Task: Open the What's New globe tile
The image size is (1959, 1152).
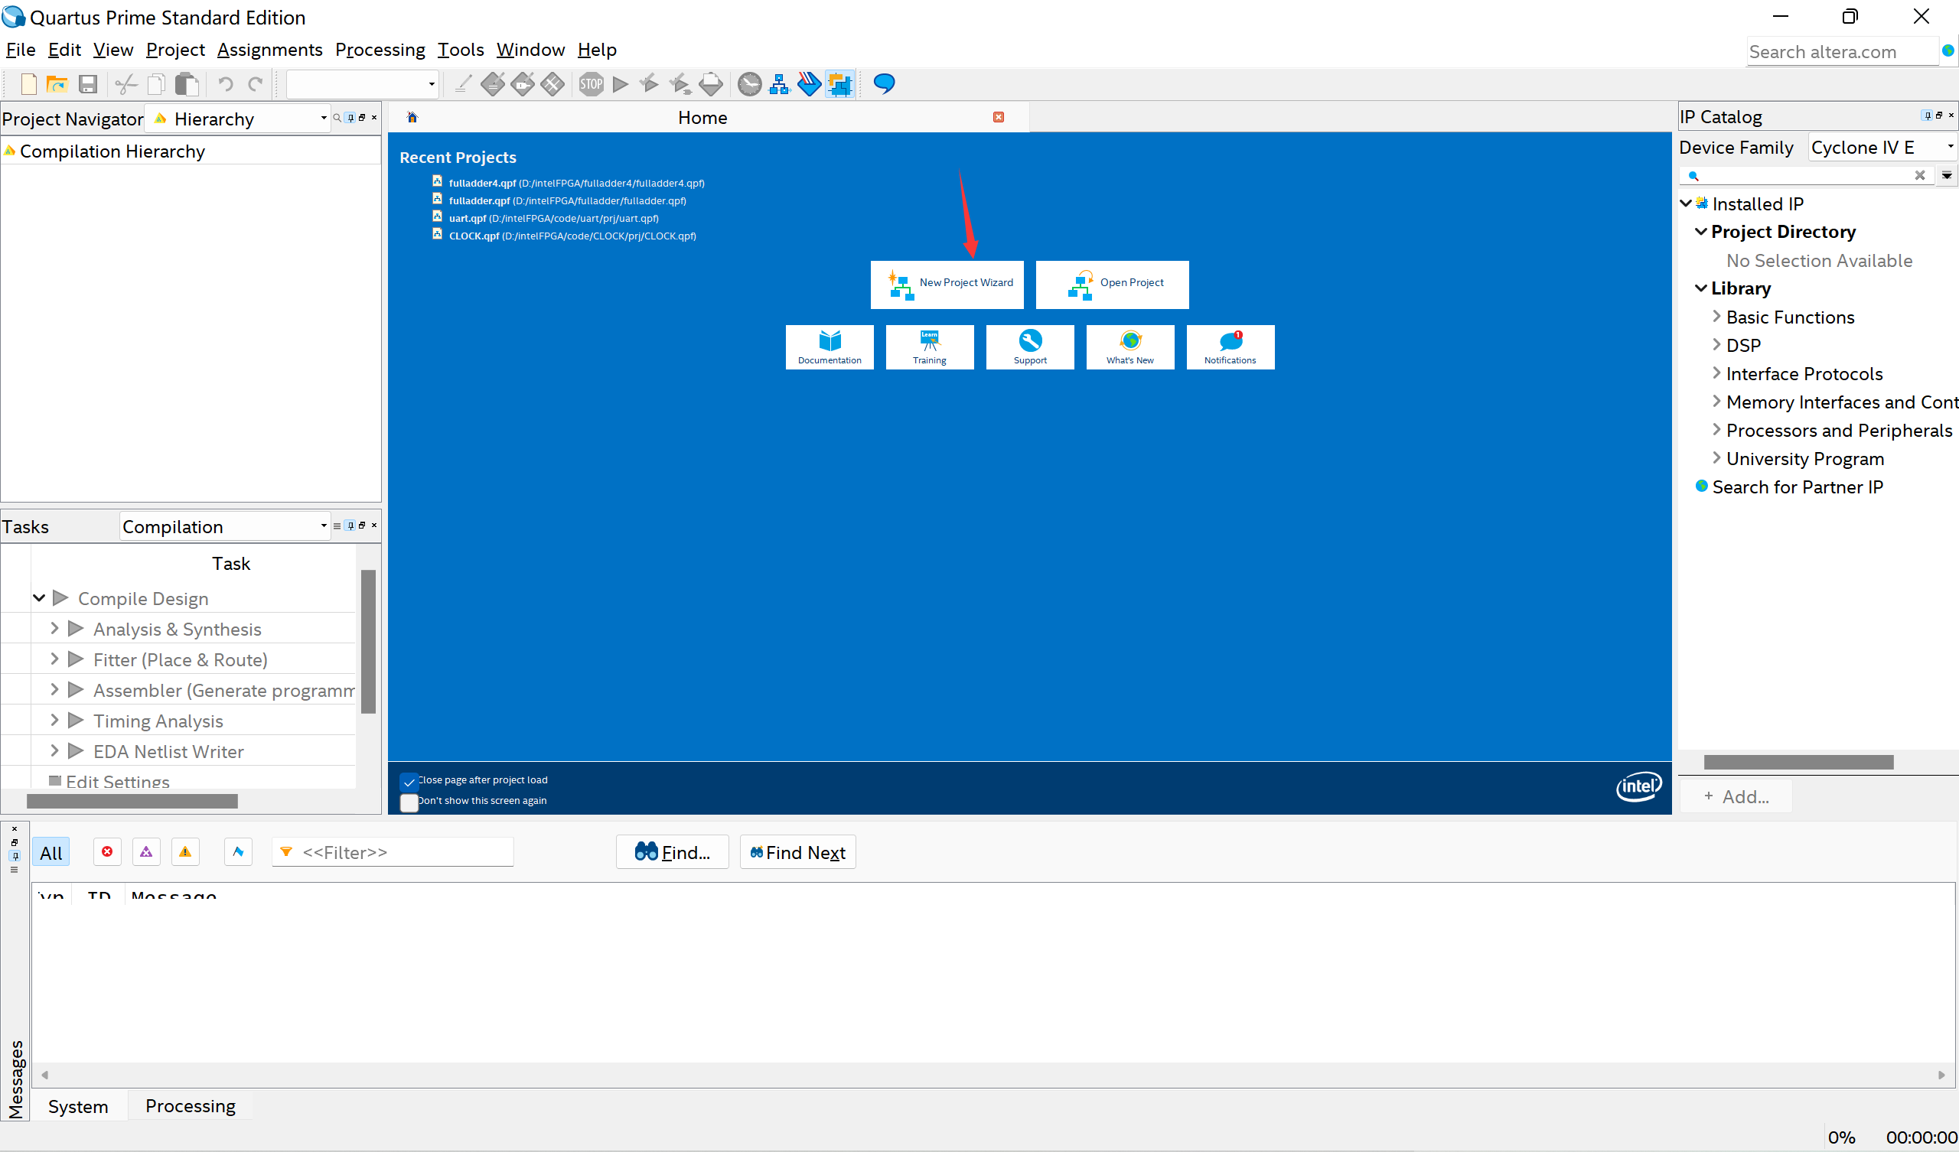Action: tap(1130, 347)
